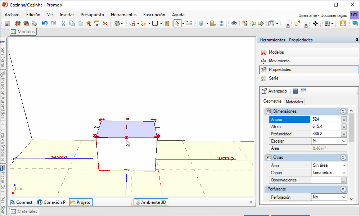Click the Undo arrow icon
360x216 pixels.
click(x=45, y=23)
